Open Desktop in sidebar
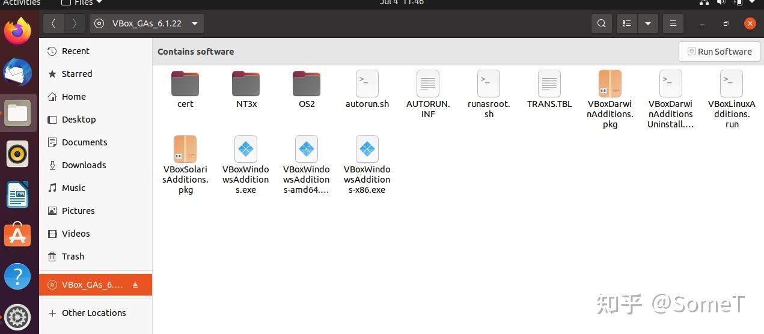 pos(96,120)
